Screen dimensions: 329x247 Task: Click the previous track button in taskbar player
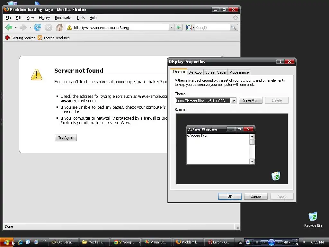[x=264, y=242]
